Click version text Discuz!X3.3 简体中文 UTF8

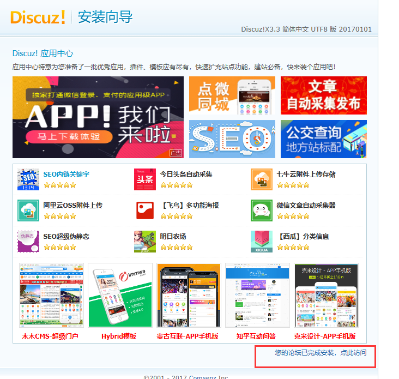[x=306, y=29]
